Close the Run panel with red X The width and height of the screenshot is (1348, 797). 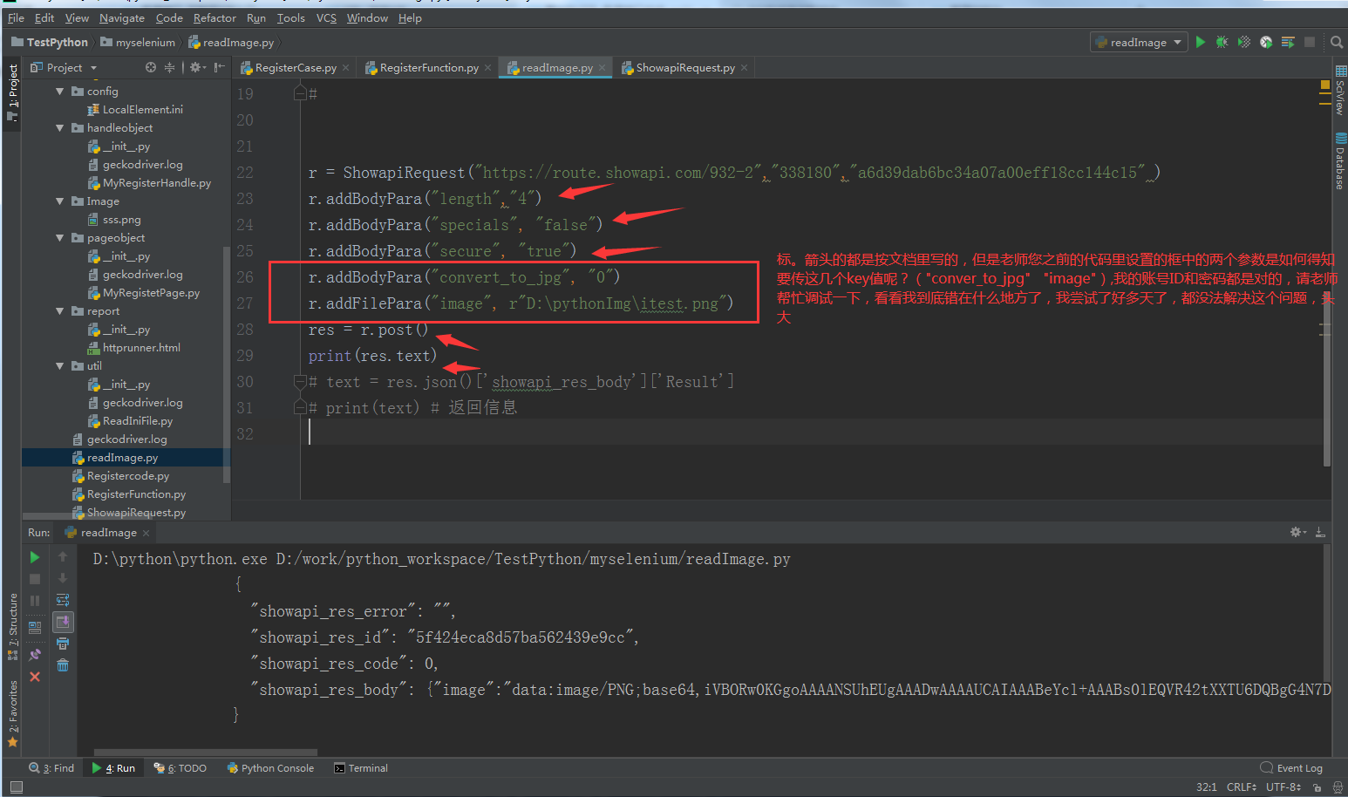[x=35, y=677]
